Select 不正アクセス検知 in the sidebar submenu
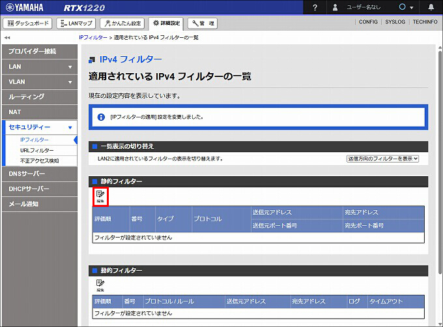This screenshot has height=327, width=443. pos(39,161)
